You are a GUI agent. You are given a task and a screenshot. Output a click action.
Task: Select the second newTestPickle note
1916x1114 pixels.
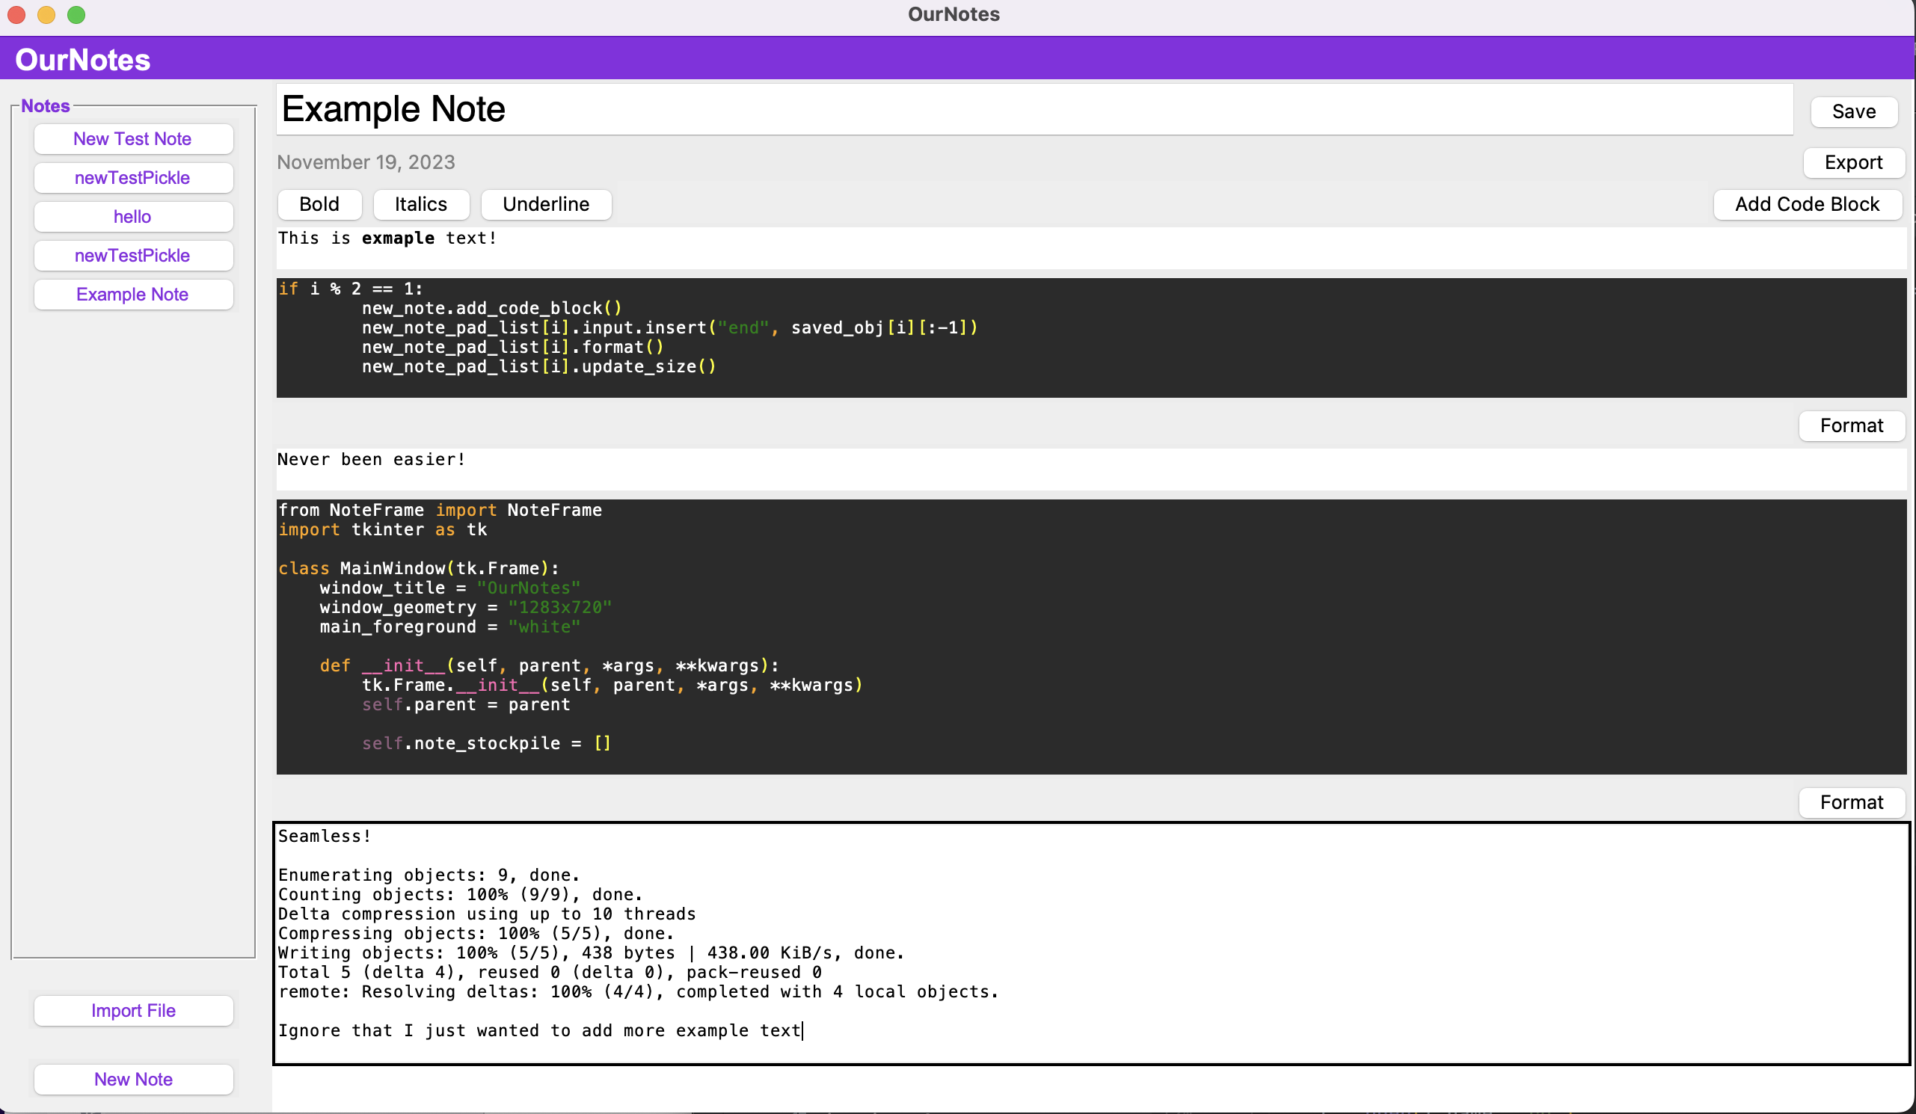(132, 256)
